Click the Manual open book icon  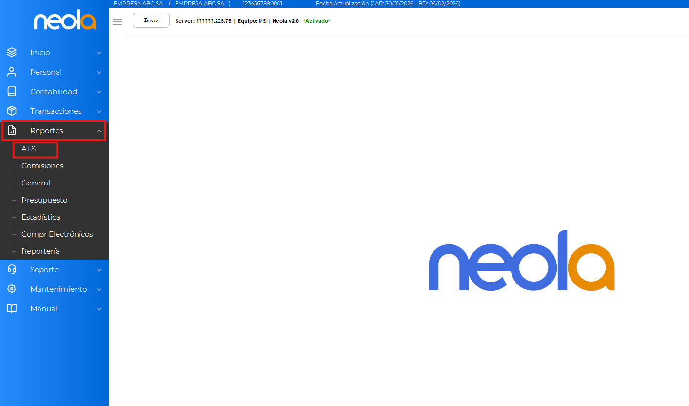12,308
